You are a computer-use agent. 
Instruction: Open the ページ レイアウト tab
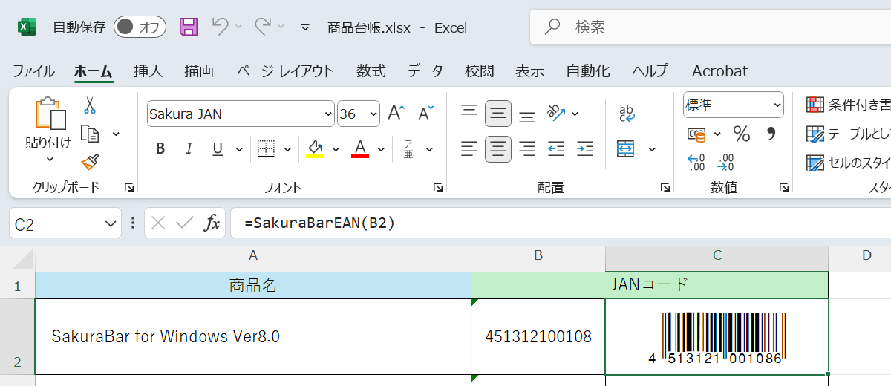[285, 71]
